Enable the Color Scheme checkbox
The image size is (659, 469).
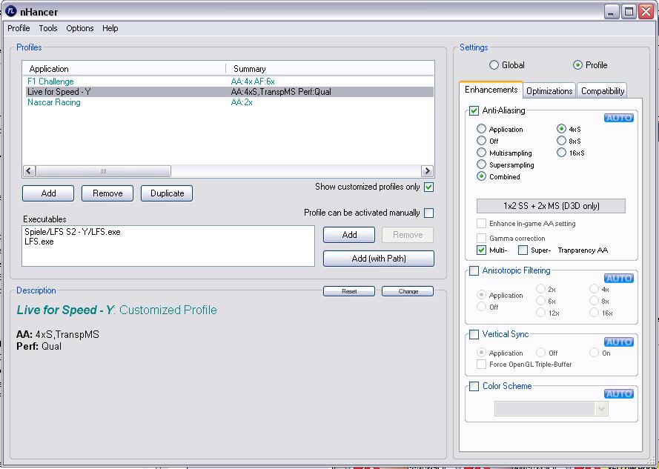tap(474, 386)
